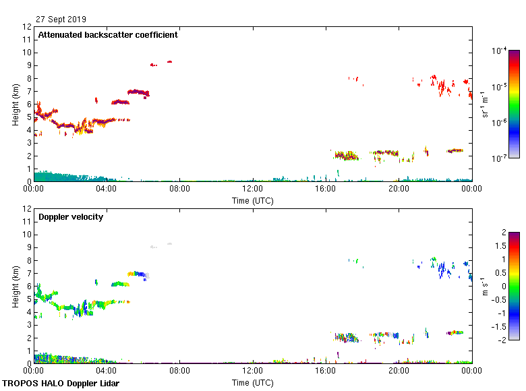Image resolution: width=526 pixels, height=391 pixels.
Task: Click the 27 Sept 2019 date label
Action: (x=61, y=20)
